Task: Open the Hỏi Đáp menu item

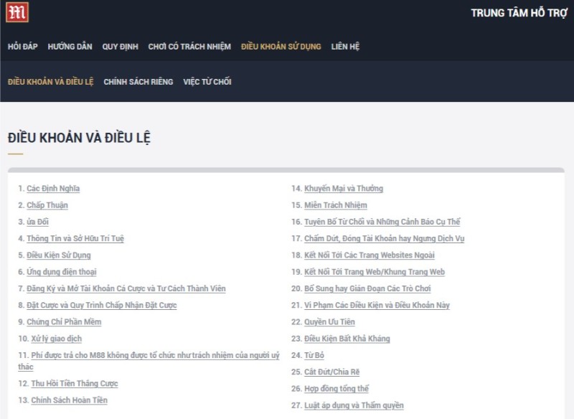Action: (22, 47)
